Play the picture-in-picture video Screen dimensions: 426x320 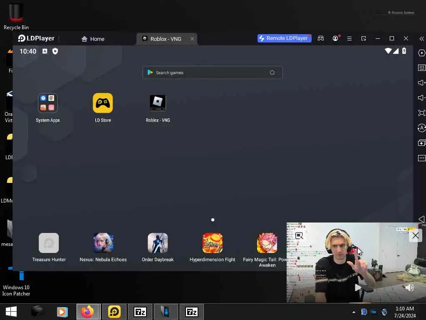(358, 287)
